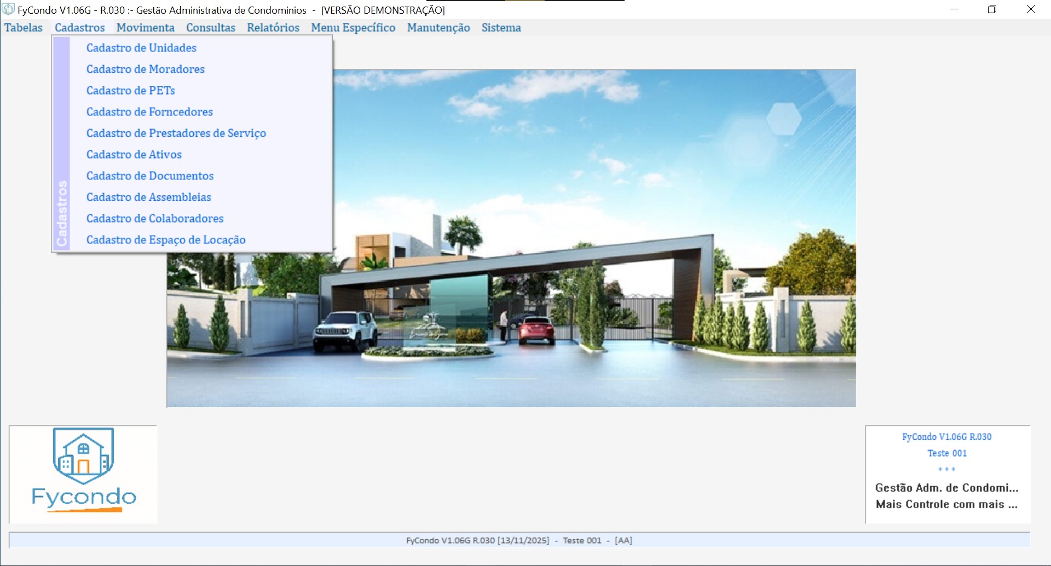Select Cadastro de Prestadores de Serviço
This screenshot has width=1051, height=566.
point(176,133)
